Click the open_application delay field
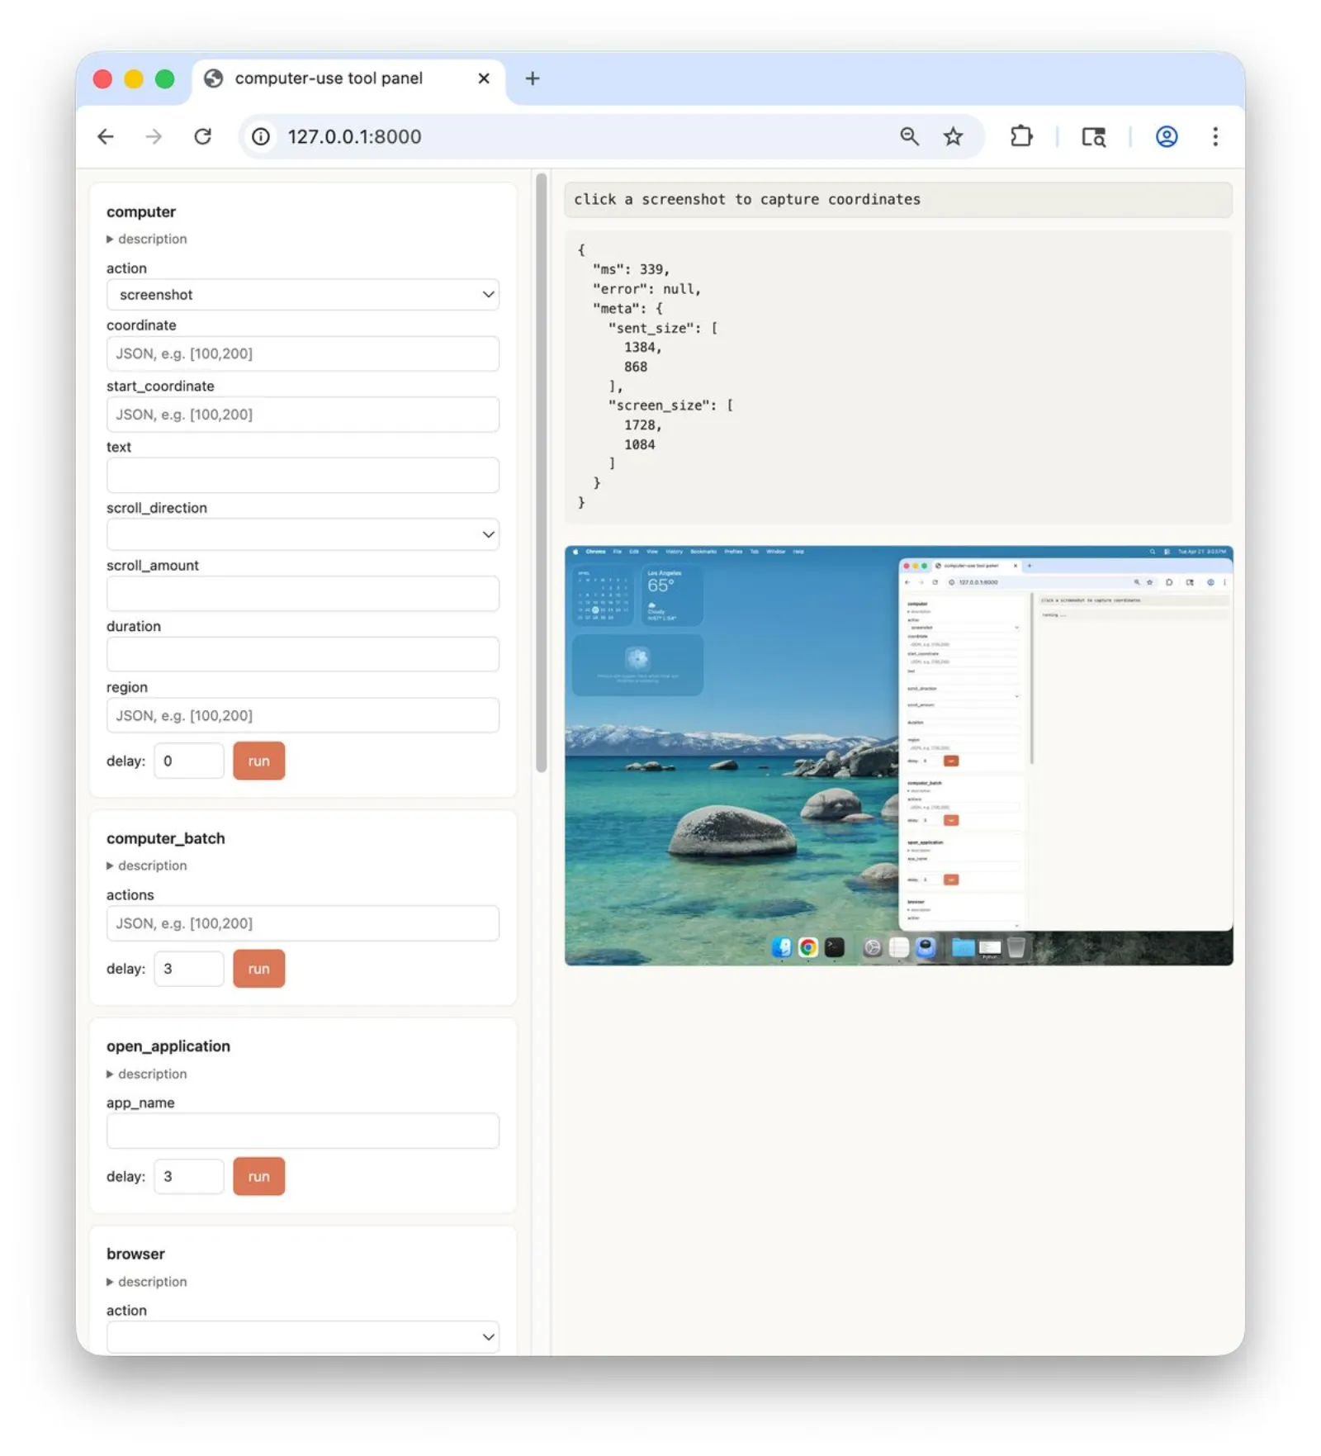Screen dimensions: 1321x1456 tap(189, 1176)
